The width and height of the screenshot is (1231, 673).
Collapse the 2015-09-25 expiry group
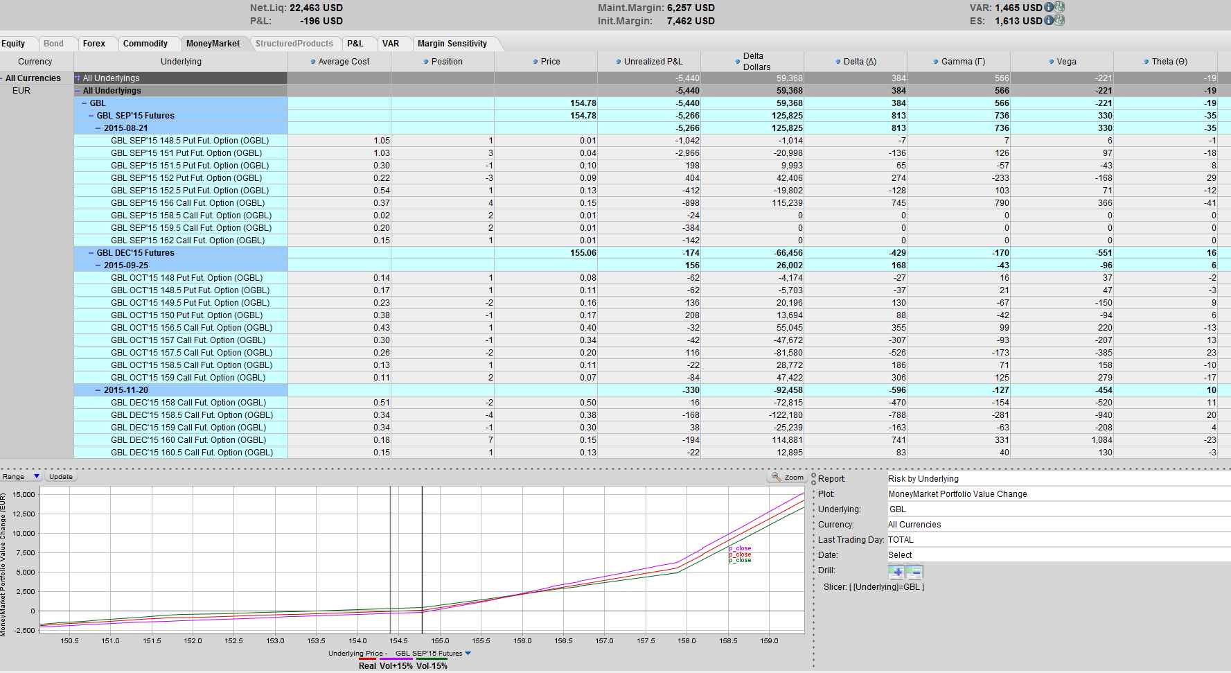coord(98,265)
